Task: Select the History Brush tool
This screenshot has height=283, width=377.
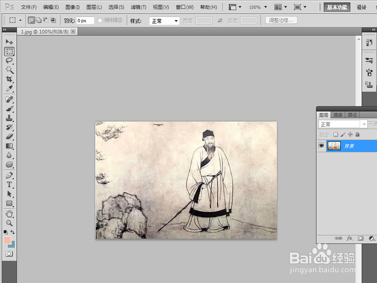Action: (x=9, y=127)
